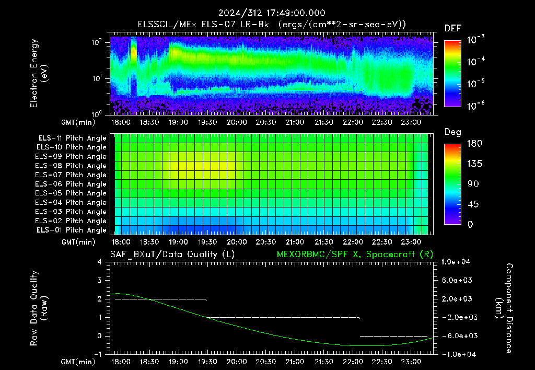Viewport: 535px width, 370px height.
Task: Click the 0 tick on Deg colorbar
Action: (470, 225)
